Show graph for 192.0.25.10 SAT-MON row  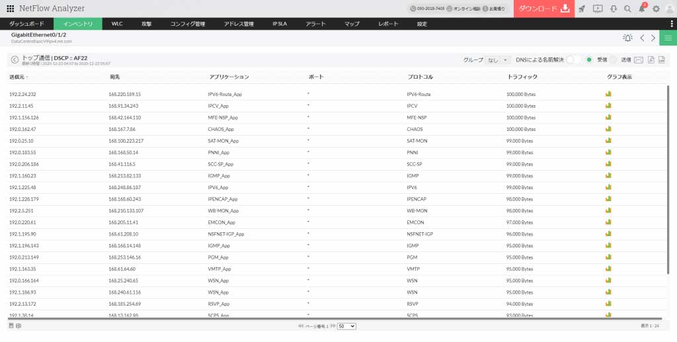608,140
